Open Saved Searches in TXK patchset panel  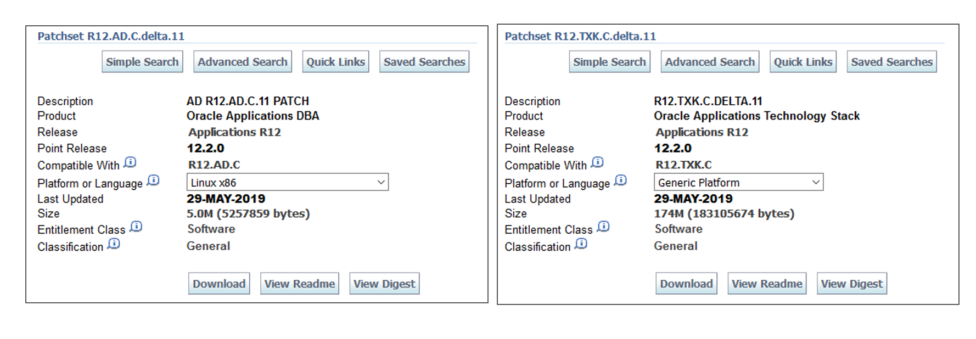coord(891,62)
